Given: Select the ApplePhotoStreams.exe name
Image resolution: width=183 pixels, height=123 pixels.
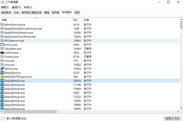Looking at the screenshot, I should (19, 33).
